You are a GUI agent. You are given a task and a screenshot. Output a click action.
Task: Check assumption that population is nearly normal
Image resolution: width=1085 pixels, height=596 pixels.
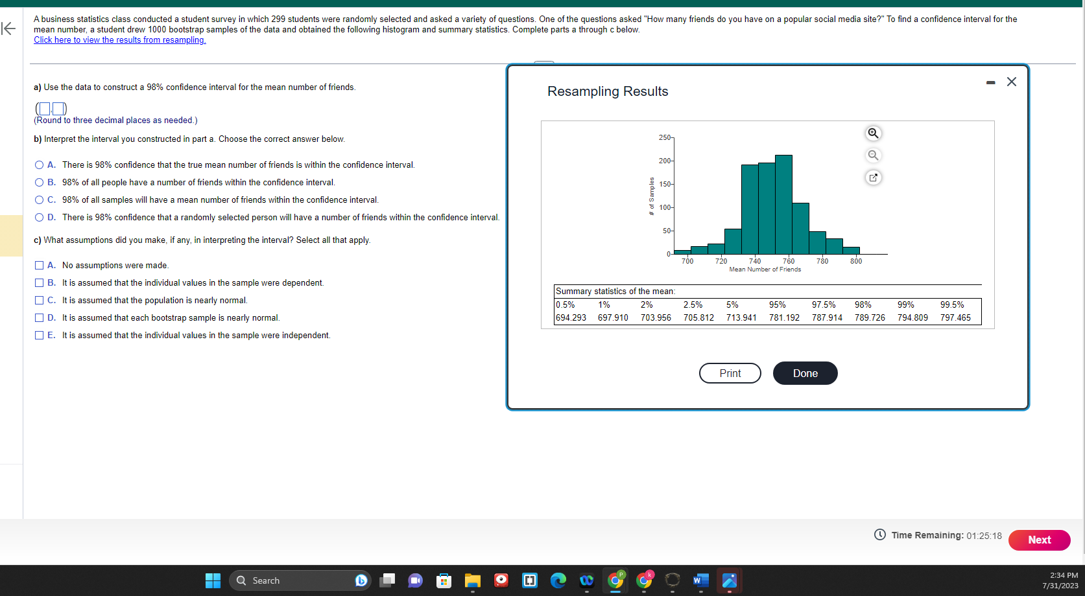point(39,300)
